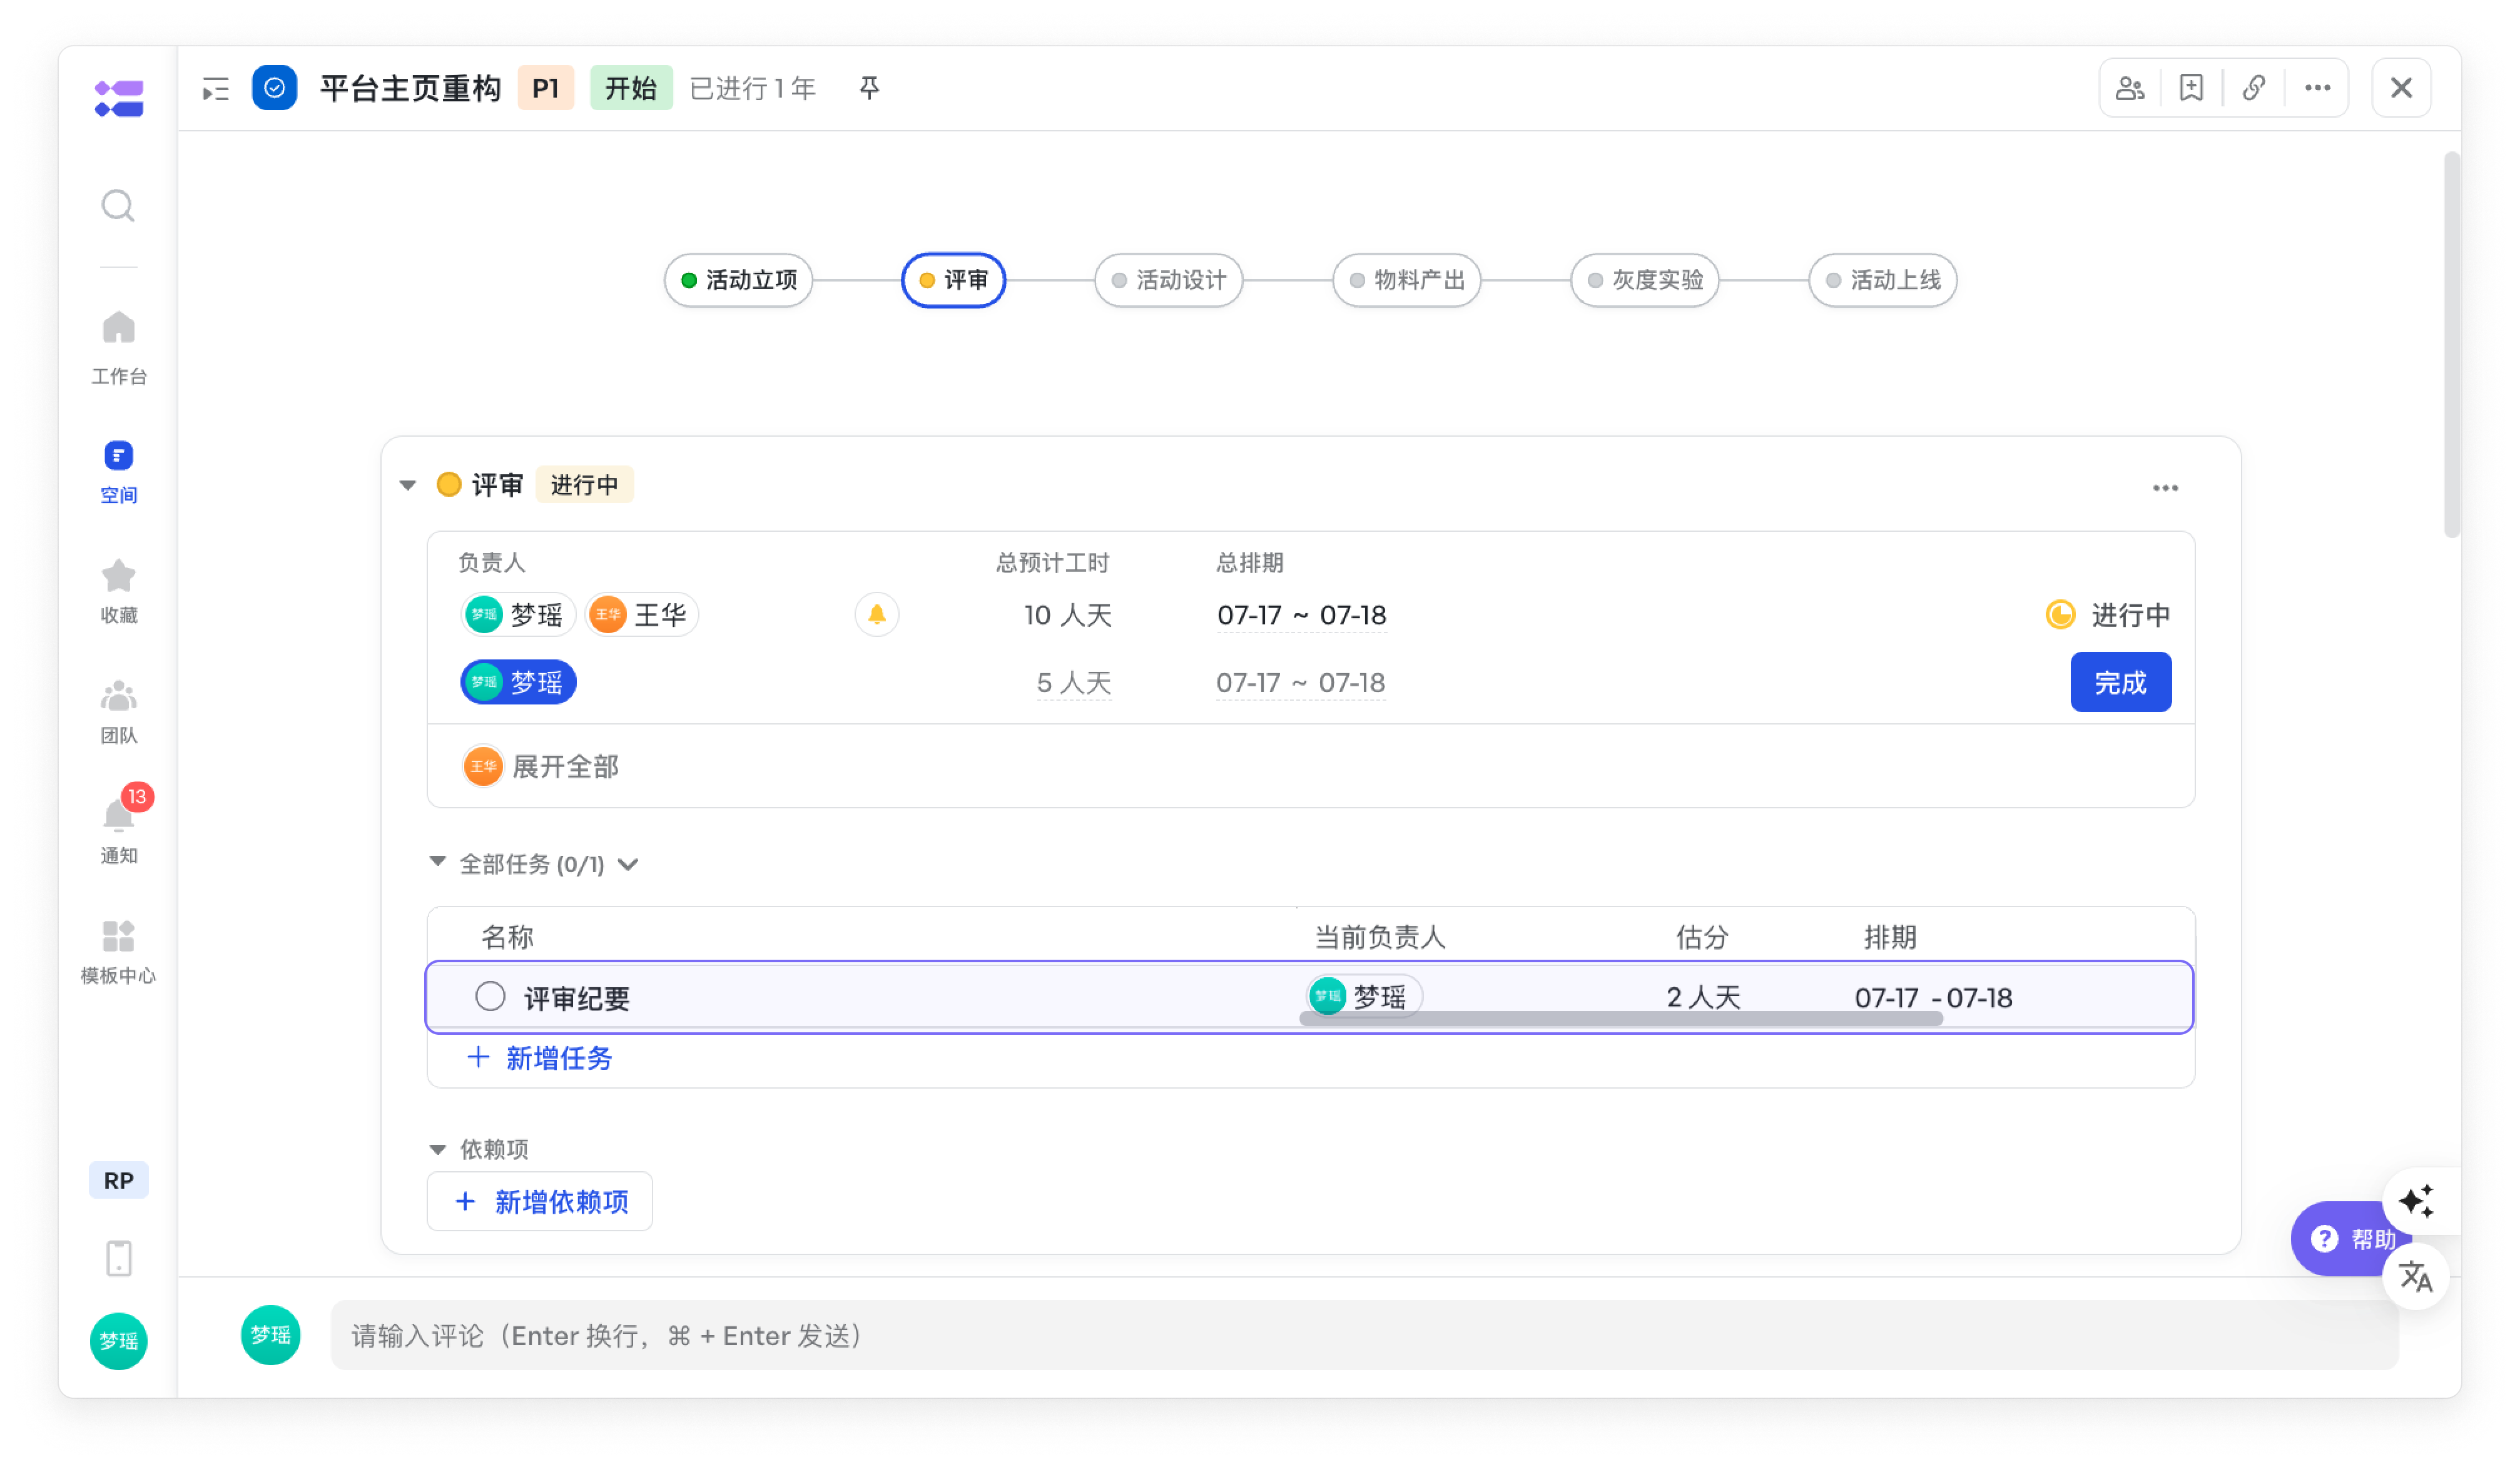Click the bookmark add icon in header
This screenshot has width=2520, height=1469.
(x=2191, y=89)
